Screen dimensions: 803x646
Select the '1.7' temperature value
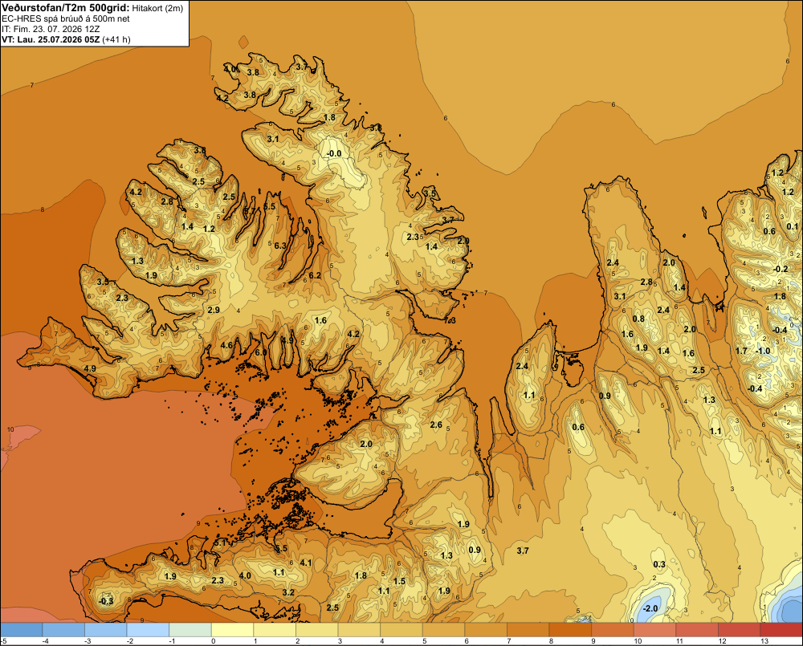[741, 351]
